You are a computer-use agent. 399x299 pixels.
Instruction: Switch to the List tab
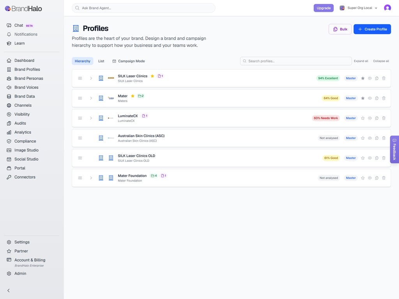(x=101, y=61)
